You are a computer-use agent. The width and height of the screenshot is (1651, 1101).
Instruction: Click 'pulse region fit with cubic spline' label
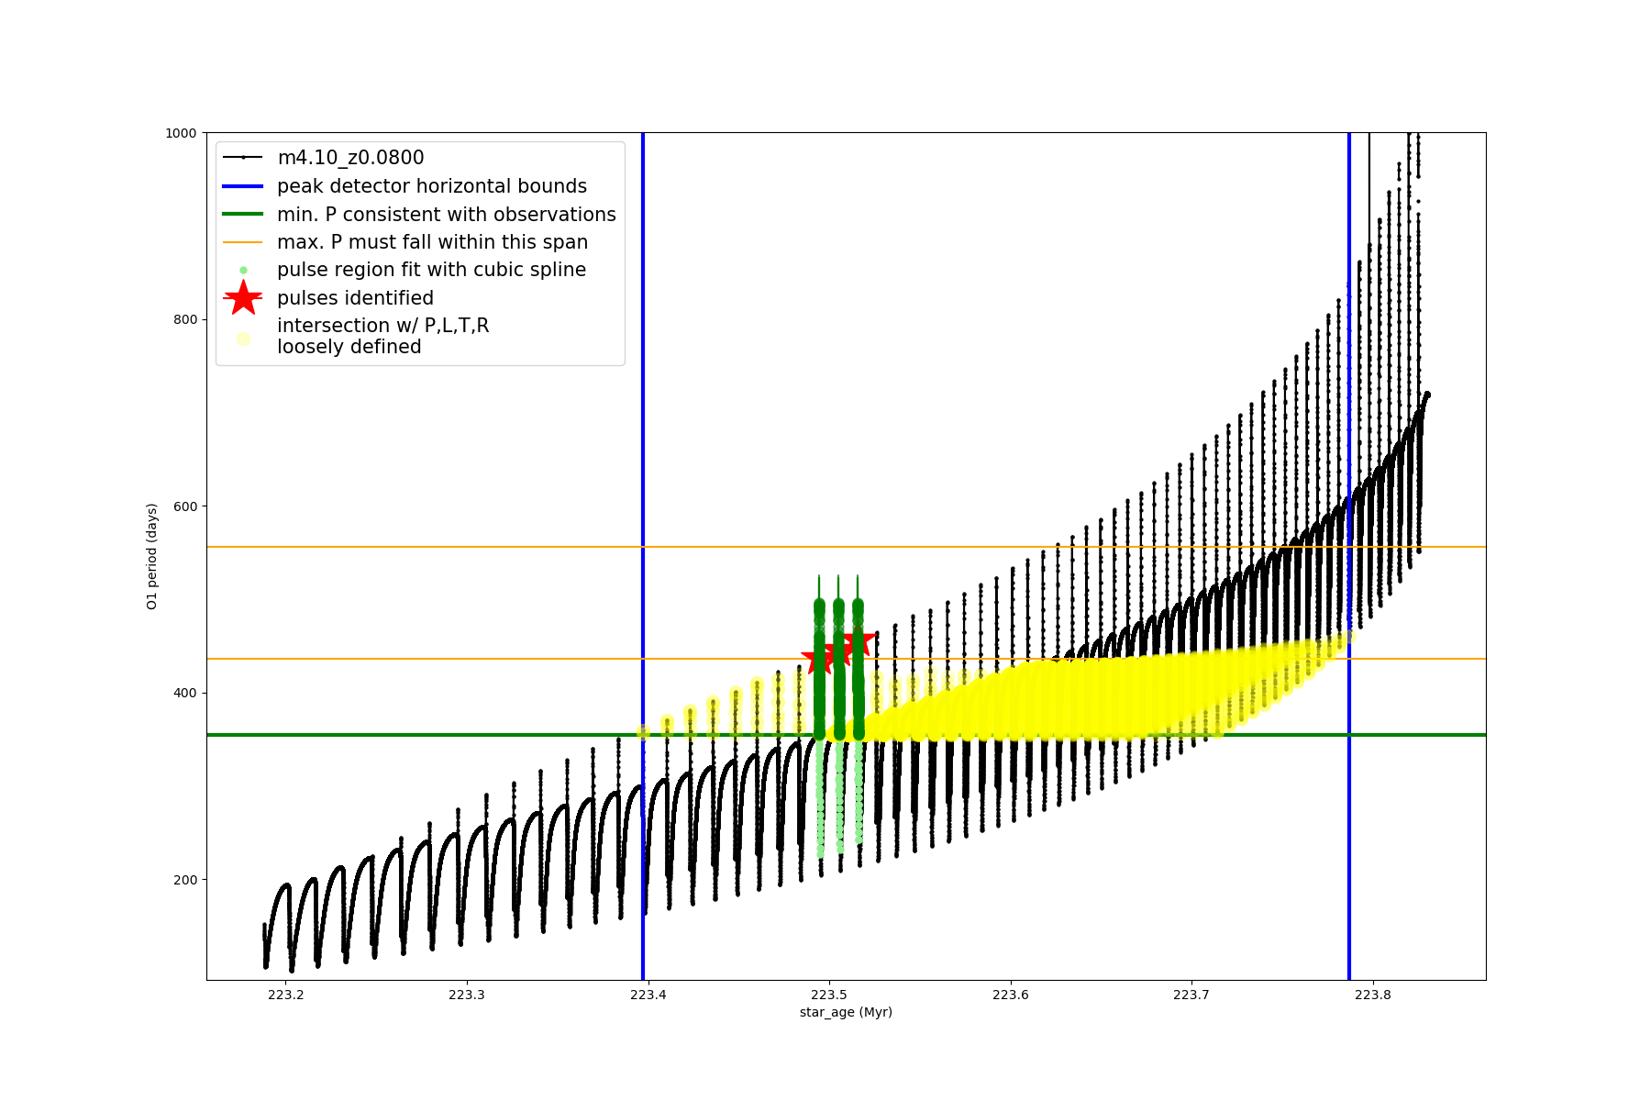[431, 270]
